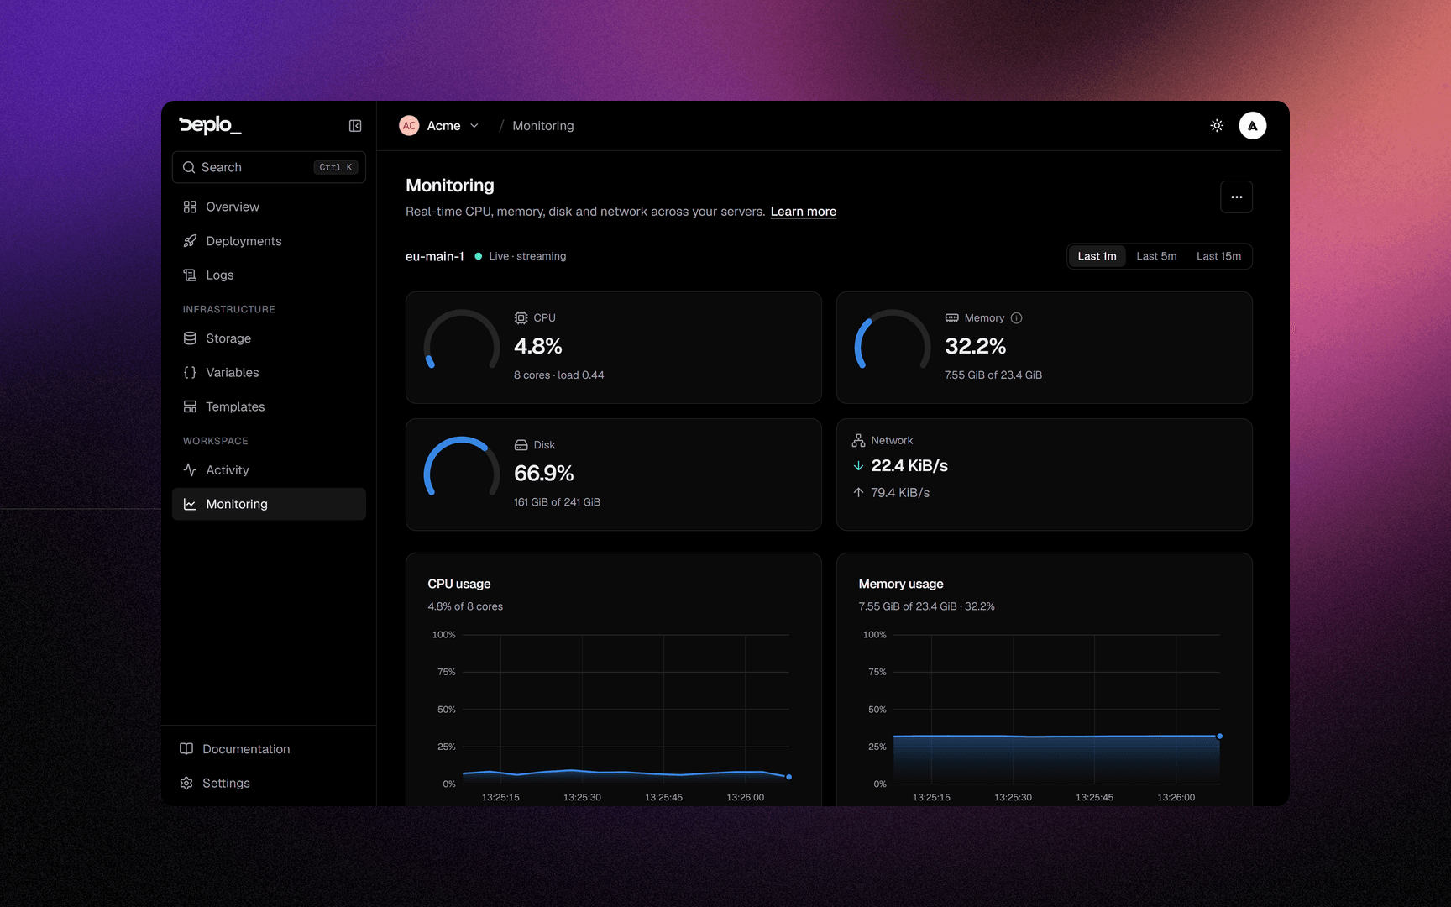Open the Logs page
This screenshot has height=907, width=1451.
pyautogui.click(x=269, y=275)
